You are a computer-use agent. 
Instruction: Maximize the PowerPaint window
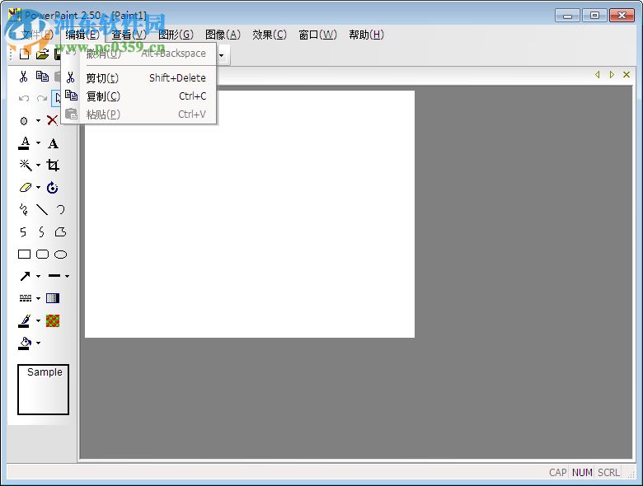click(x=594, y=16)
